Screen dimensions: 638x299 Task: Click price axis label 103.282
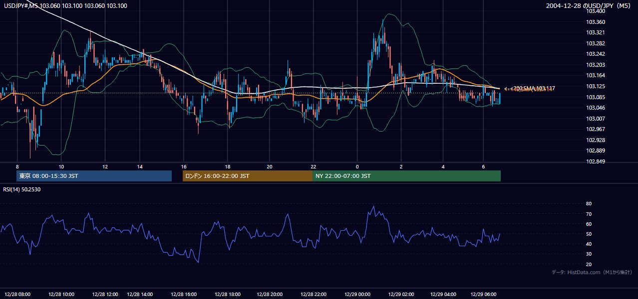(x=596, y=43)
